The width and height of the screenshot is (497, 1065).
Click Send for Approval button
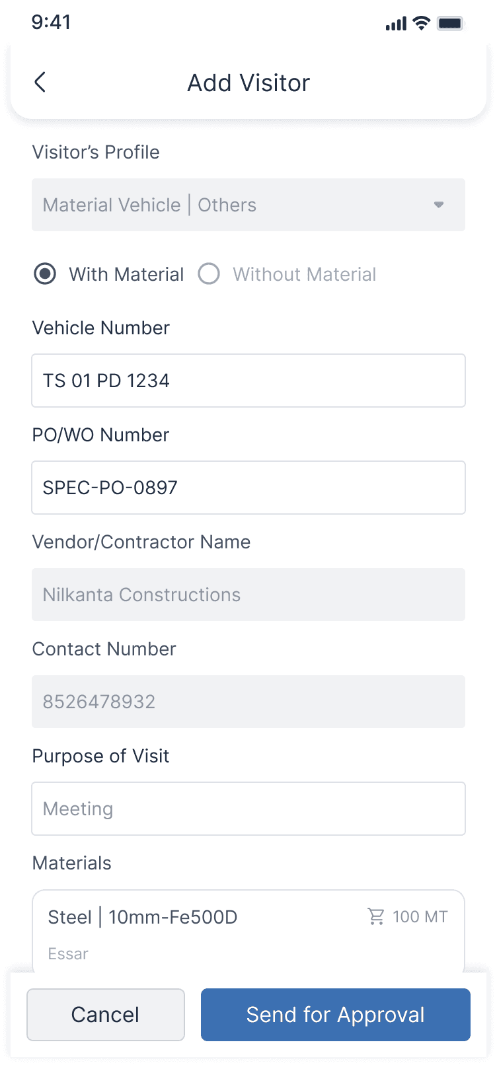tap(336, 1015)
